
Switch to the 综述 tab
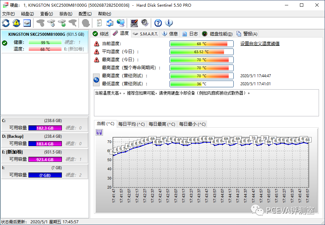click(x=101, y=34)
